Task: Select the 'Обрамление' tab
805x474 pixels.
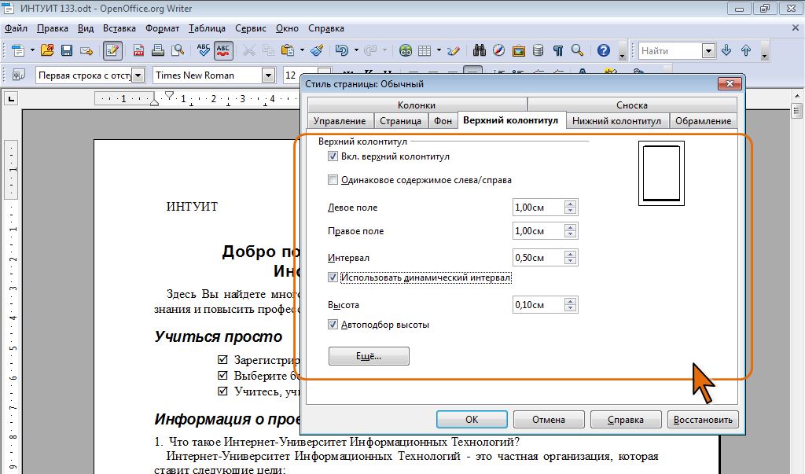Action: pos(703,121)
